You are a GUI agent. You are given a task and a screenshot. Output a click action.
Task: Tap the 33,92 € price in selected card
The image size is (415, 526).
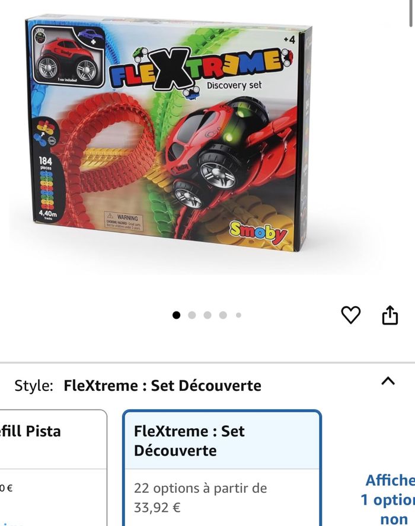pyautogui.click(x=157, y=508)
